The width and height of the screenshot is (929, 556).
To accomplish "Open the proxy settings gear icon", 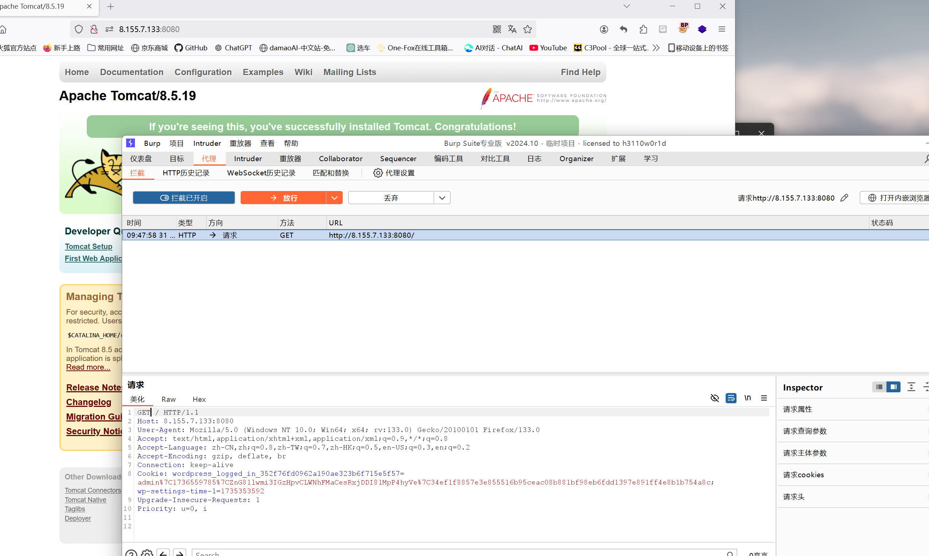I will (x=378, y=173).
